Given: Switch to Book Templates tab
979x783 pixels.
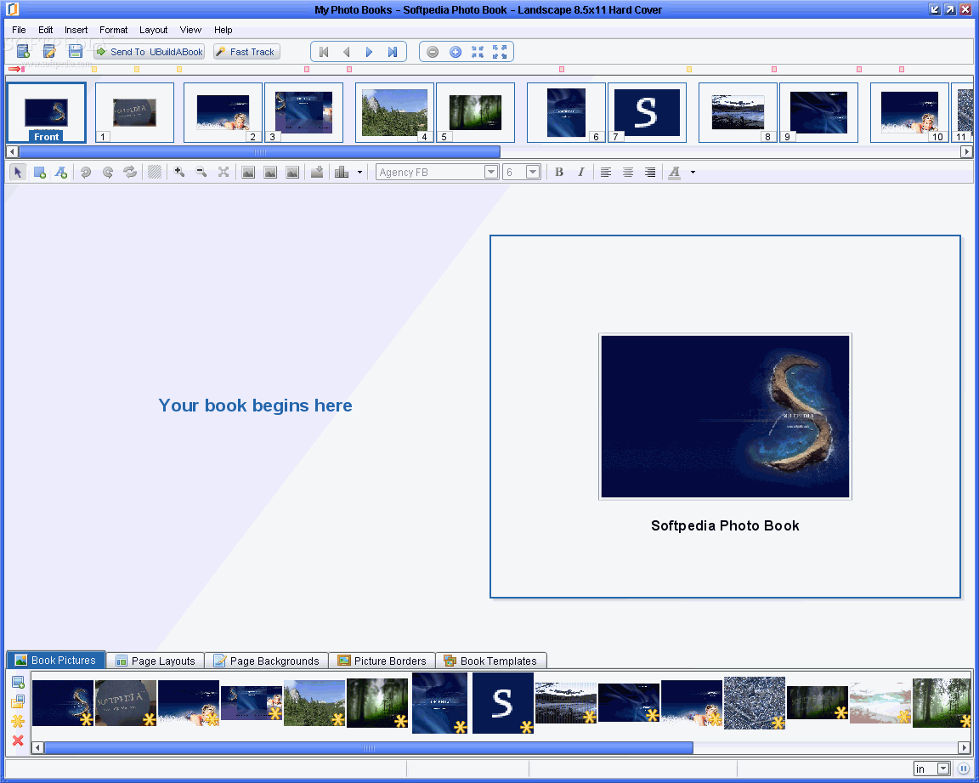Looking at the screenshot, I should [490, 661].
